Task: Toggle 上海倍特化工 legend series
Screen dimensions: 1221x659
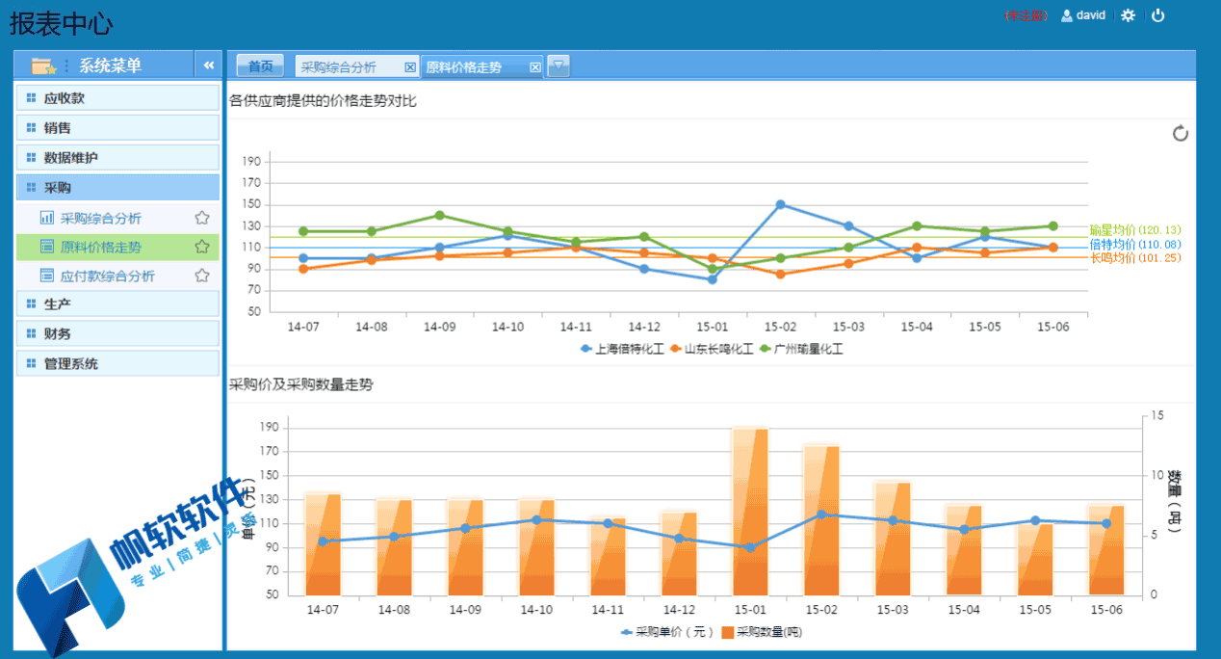Action: 622,350
